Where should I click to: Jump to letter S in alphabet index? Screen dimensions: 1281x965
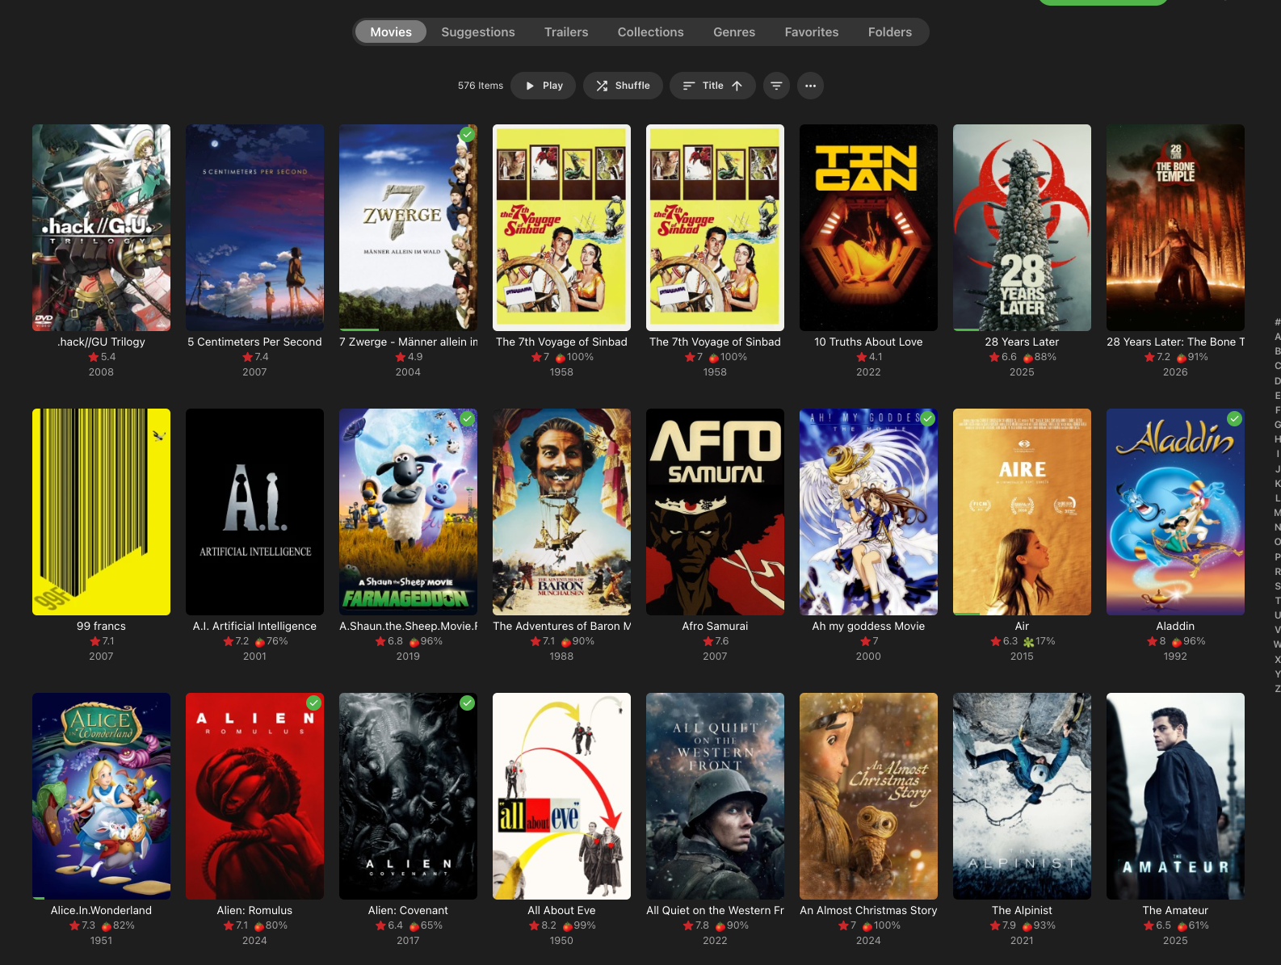pyautogui.click(x=1277, y=586)
